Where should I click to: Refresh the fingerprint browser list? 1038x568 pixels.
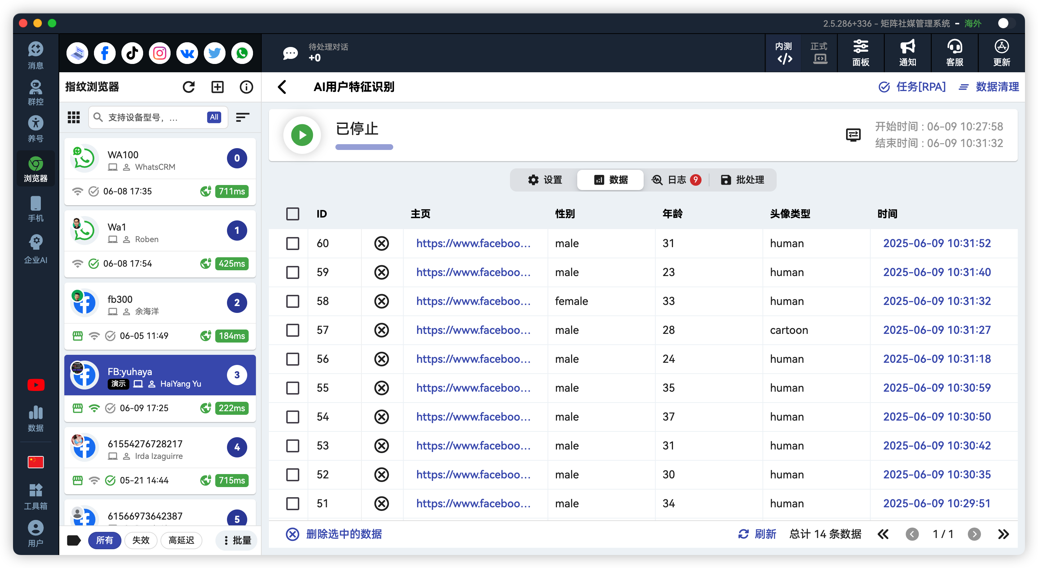(189, 87)
